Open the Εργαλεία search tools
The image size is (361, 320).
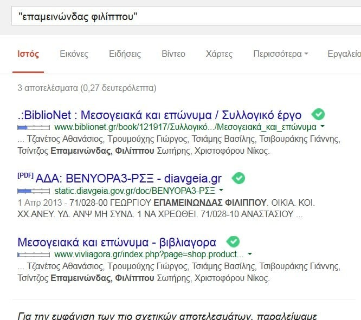coord(344,54)
